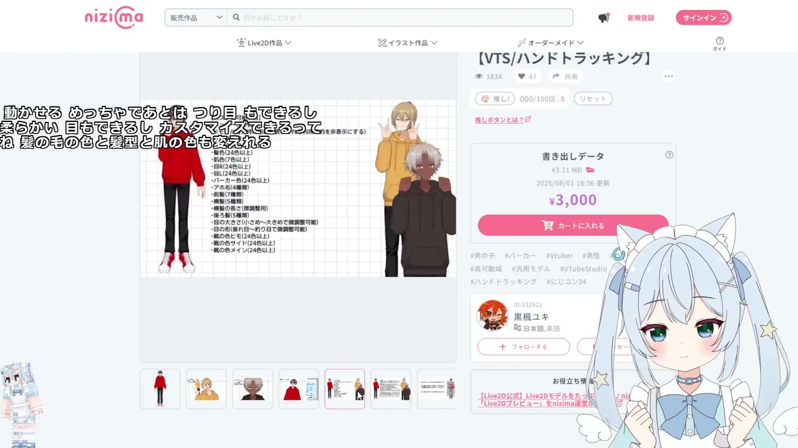
Task: Expand the イラスト作品 menu
Action: (x=408, y=43)
